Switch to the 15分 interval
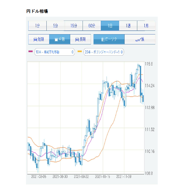Viewport: 184px width, 191px height. [x=74, y=26]
